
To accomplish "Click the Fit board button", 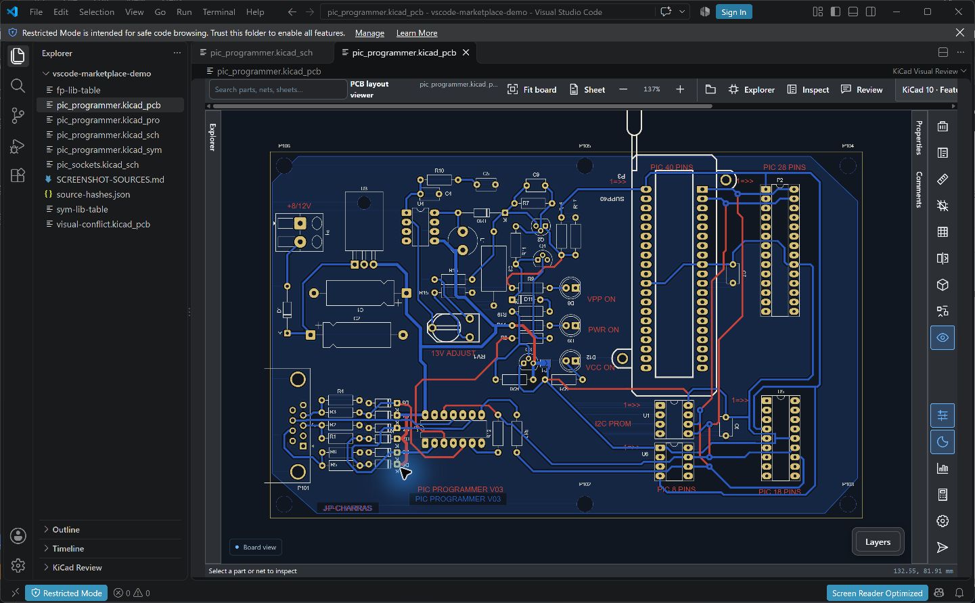I will coord(532,89).
